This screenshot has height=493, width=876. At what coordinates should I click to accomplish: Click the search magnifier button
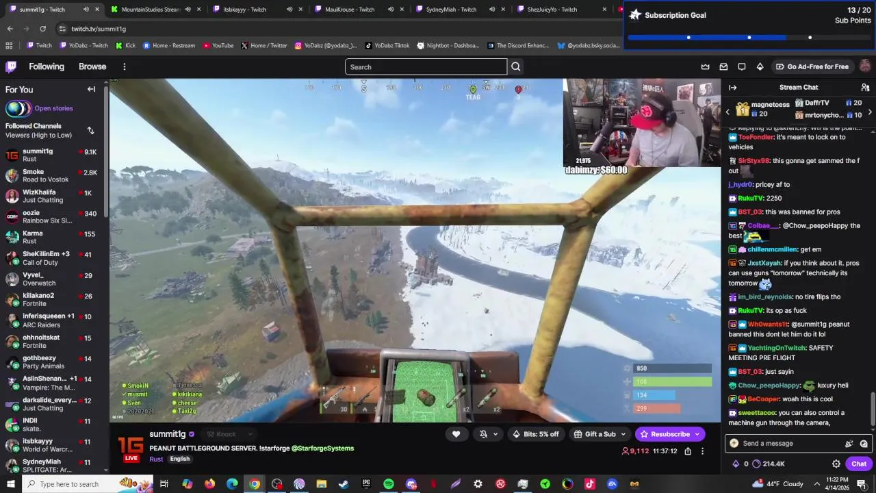(516, 66)
